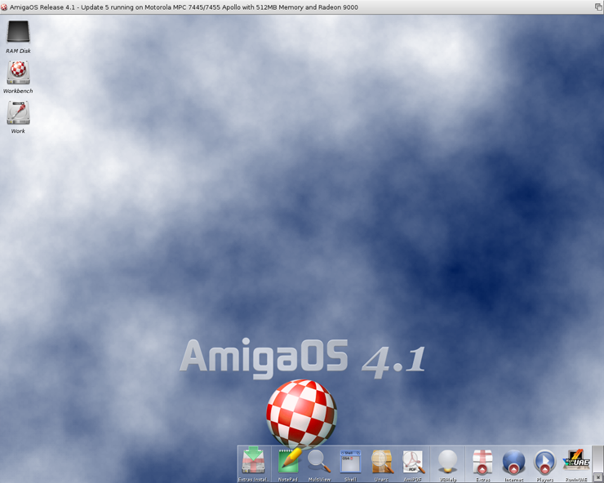Launch RunInUAE from the dock
The height and width of the screenshot is (483, 604).
pos(577,462)
